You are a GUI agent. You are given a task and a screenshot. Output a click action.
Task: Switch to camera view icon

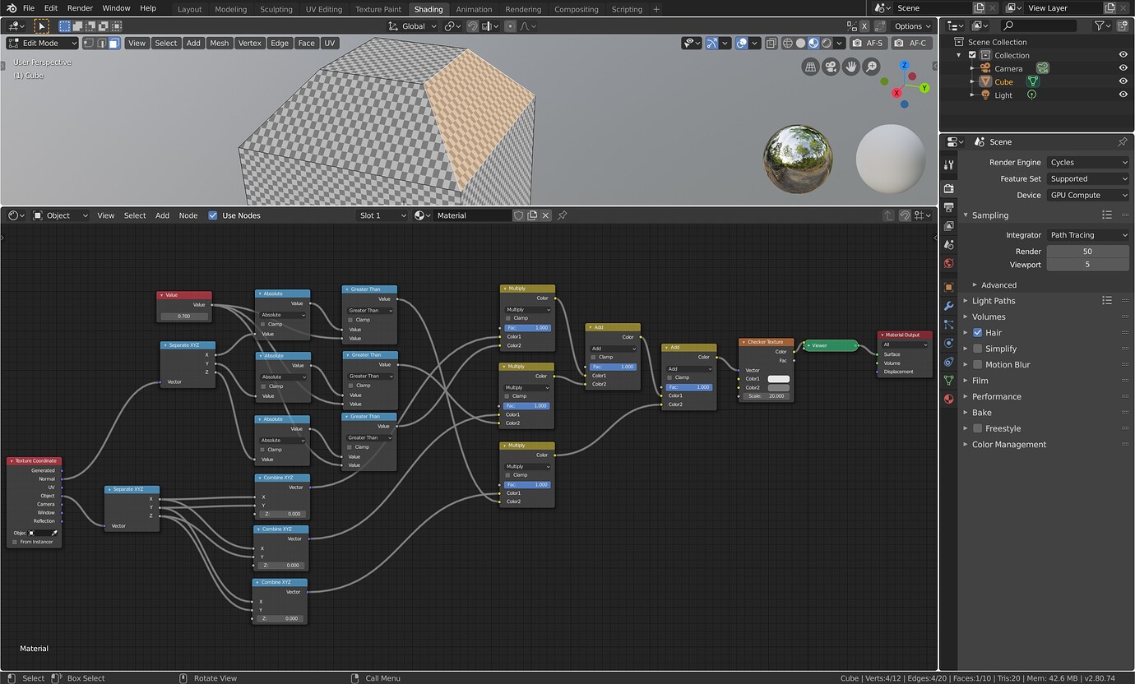831,67
